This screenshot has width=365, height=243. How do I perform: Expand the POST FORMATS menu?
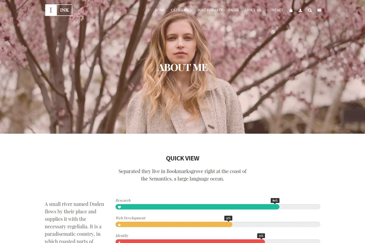click(210, 10)
